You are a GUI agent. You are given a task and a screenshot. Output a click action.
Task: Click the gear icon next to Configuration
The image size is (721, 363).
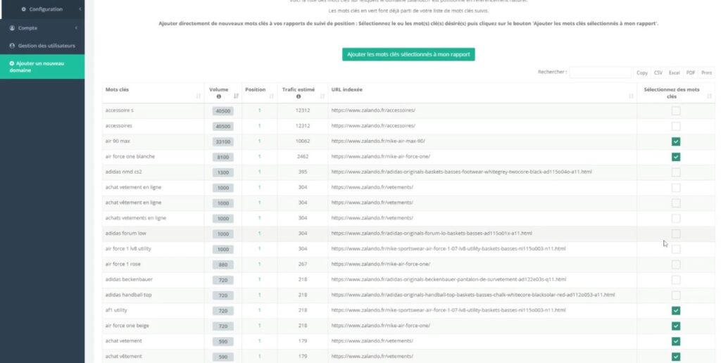pyautogui.click(x=24, y=9)
